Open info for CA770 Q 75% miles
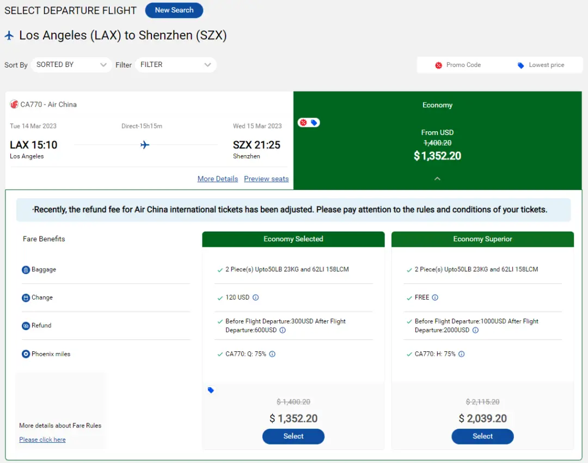 272,354
